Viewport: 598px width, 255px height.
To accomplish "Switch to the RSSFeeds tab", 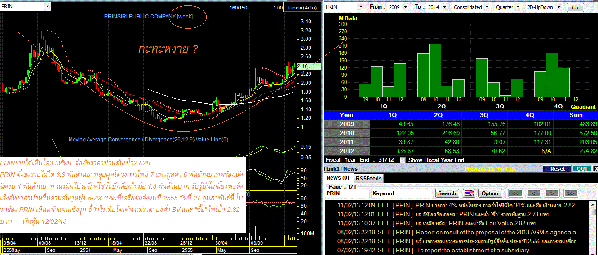I will (x=368, y=178).
